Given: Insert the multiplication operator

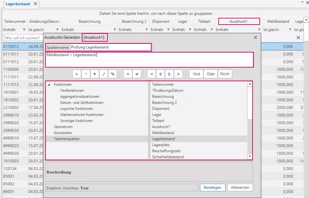Looking at the screenshot, I should tap(94, 74).
